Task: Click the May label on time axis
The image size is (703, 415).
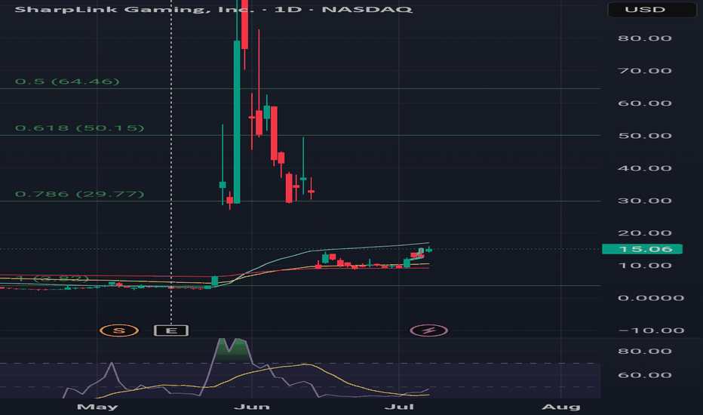Action: 97,407
